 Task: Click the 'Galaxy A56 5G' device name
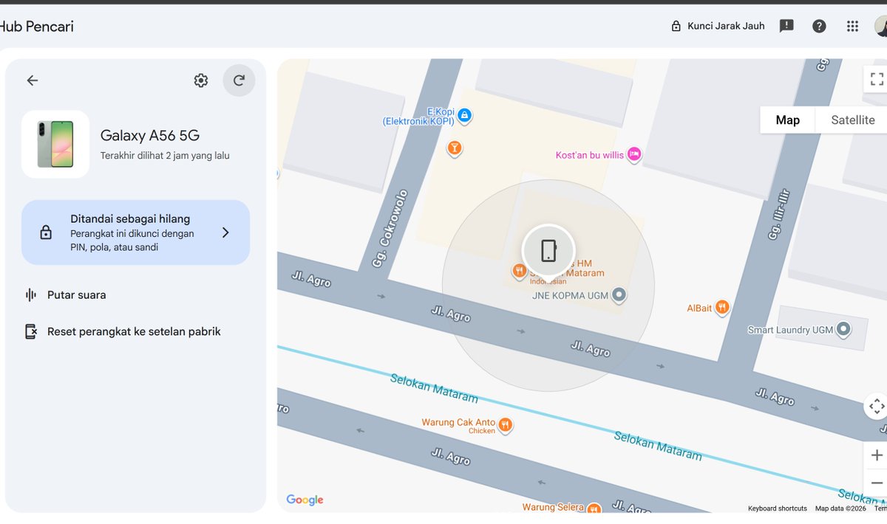[150, 136]
